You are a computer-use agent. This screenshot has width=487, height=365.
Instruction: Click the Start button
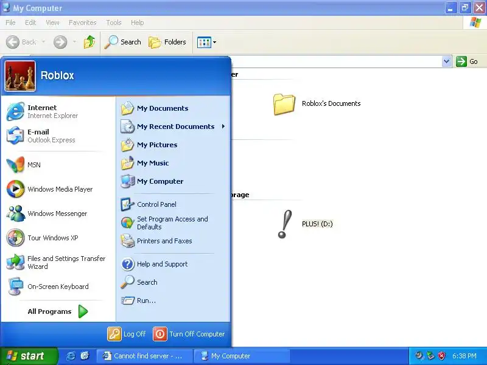tap(29, 356)
